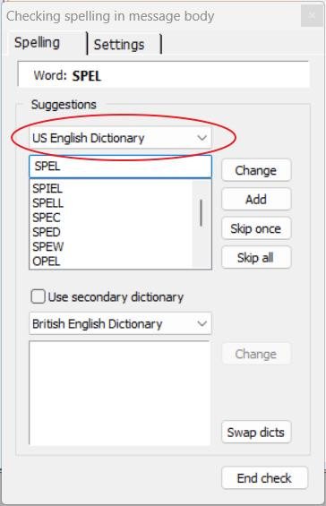Image resolution: width=326 pixels, height=506 pixels.
Task: Click Skip once button
Action: point(256,228)
